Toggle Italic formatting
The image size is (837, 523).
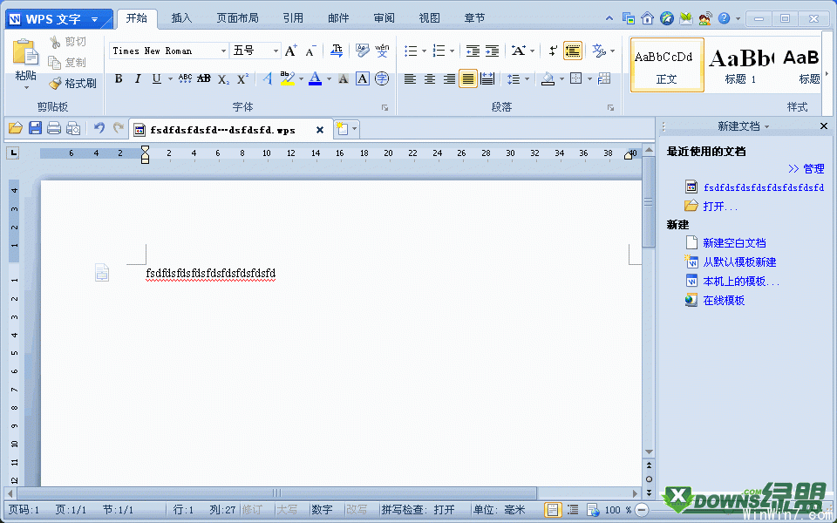click(138, 79)
